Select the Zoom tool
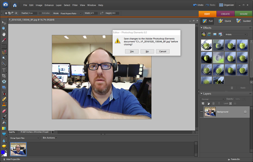Viewport: 253px width, 162px height. pos(4,28)
